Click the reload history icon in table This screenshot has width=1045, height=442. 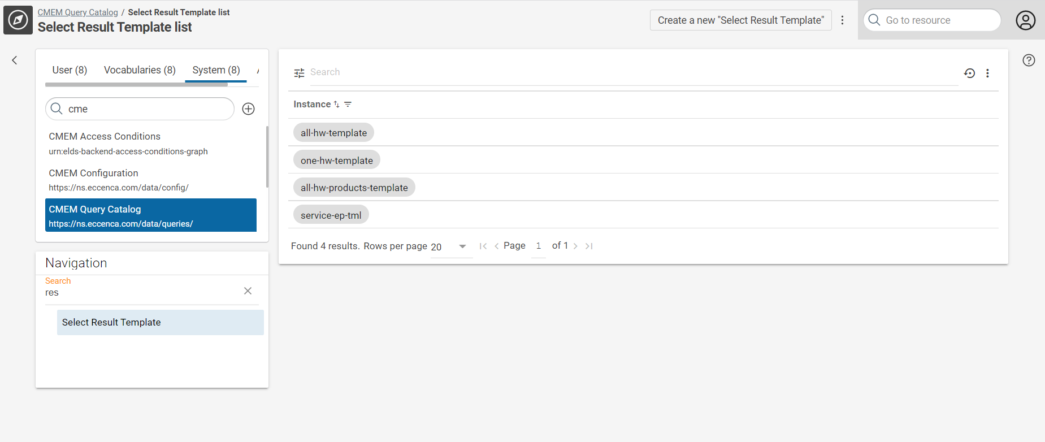[x=969, y=73]
